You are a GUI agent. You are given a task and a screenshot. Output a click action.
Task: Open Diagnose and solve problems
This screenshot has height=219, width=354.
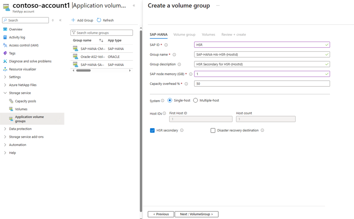30,61
